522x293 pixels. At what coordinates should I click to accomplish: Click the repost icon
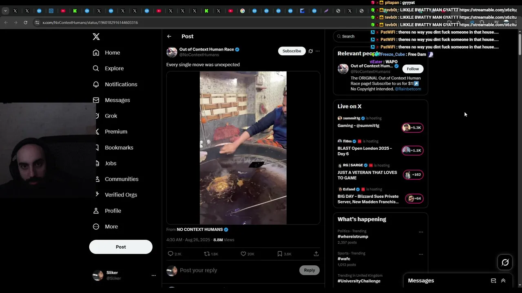tap(207, 254)
